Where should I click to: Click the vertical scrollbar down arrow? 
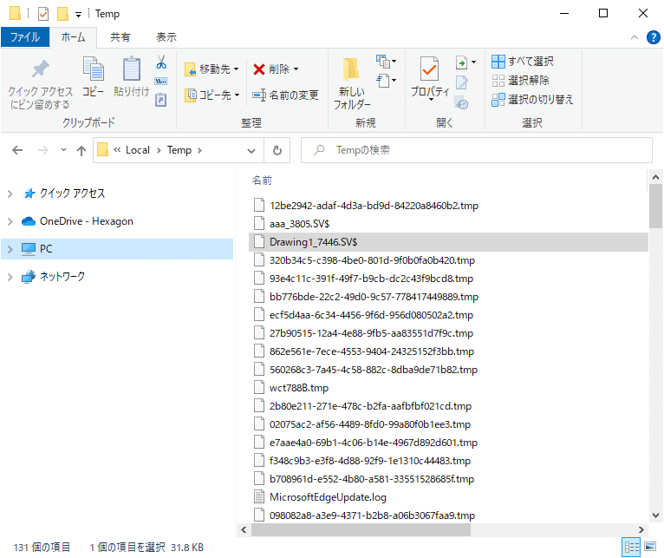(655, 515)
